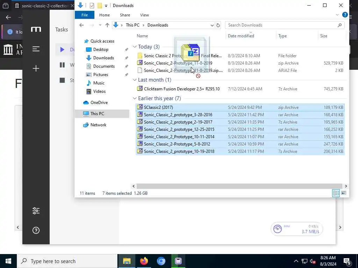Screen dimensions: 358x268
Task: Unpin Desktop using its pin icon
Action: click(x=126, y=50)
